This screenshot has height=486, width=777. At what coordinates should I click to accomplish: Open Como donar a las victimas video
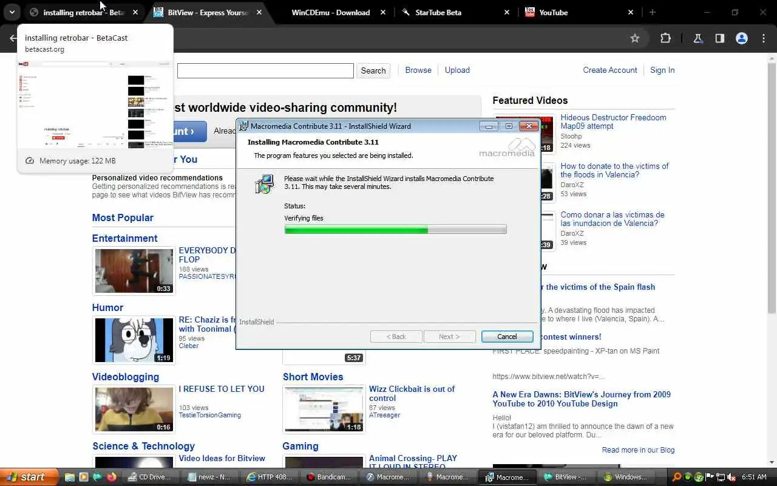(x=612, y=219)
